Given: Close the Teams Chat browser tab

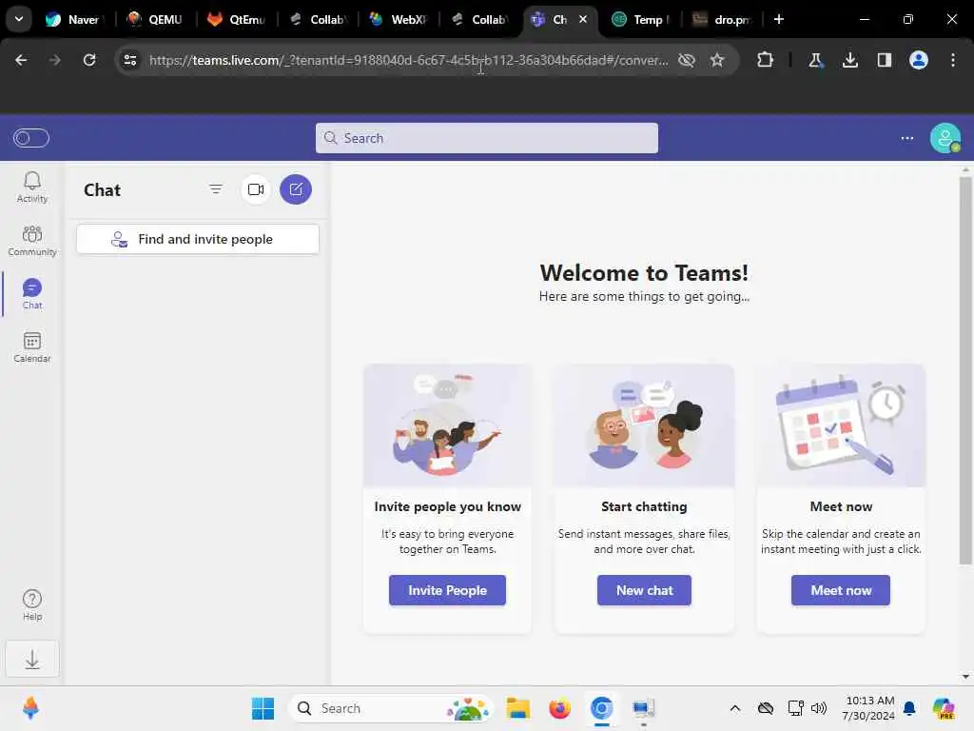Looking at the screenshot, I should [x=583, y=19].
